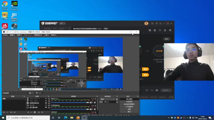214x120 pixels.
Task: Toggle visibility of 显示器采集 source
Action: 46,107
